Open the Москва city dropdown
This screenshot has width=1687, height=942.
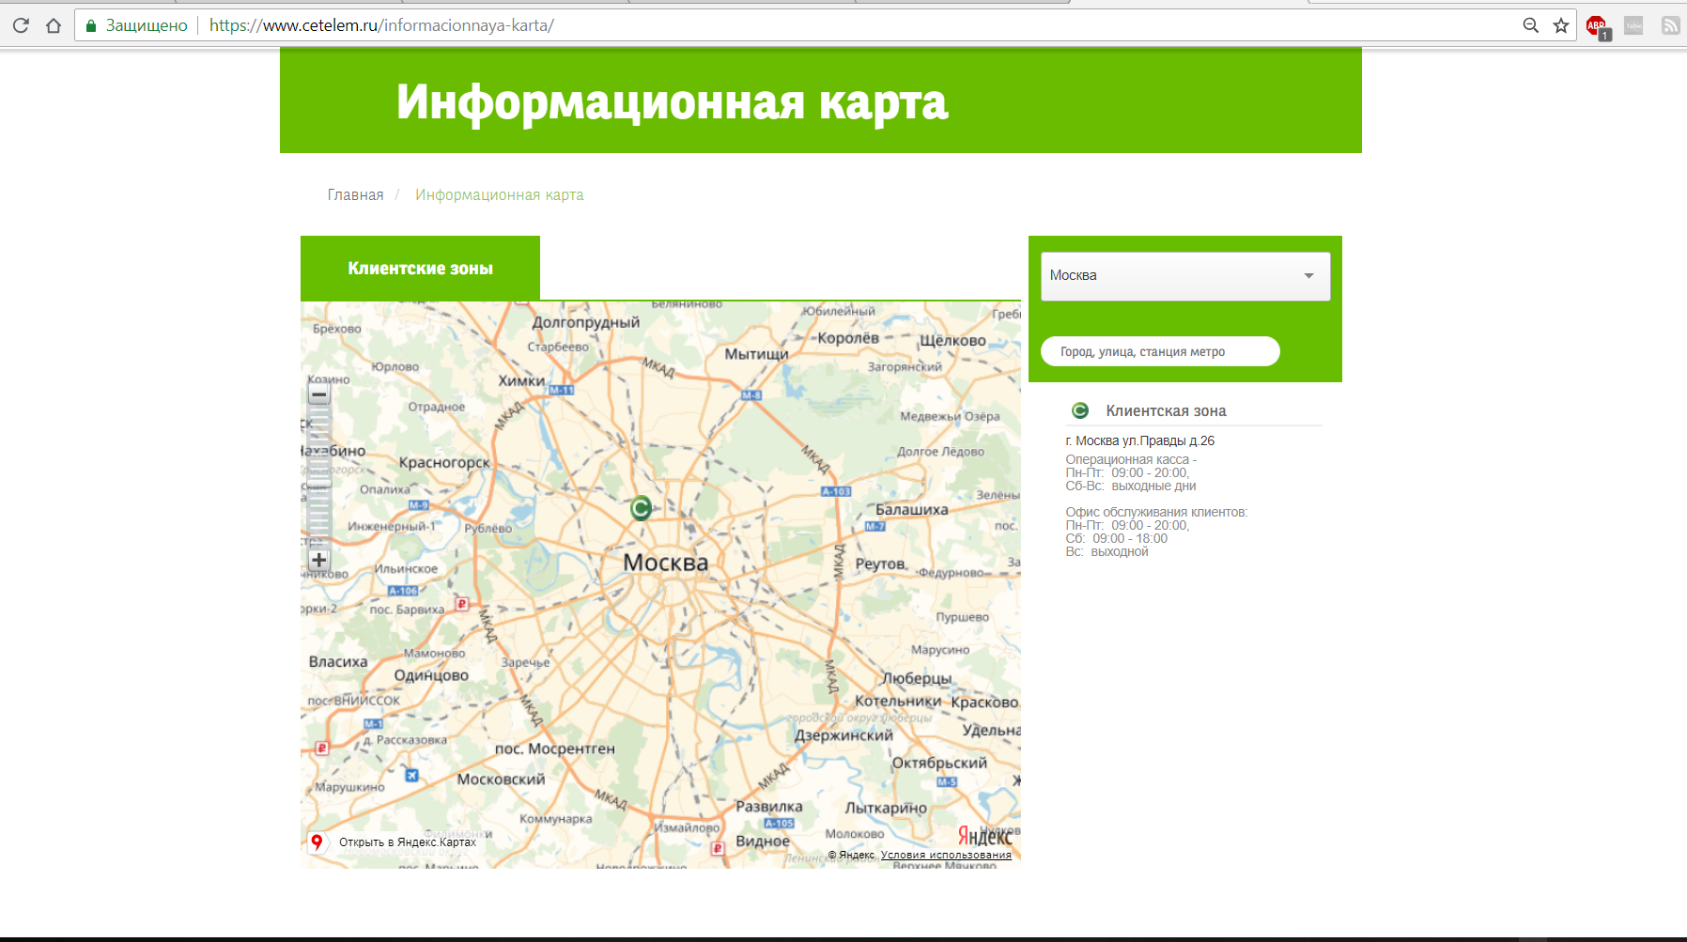tap(1185, 276)
